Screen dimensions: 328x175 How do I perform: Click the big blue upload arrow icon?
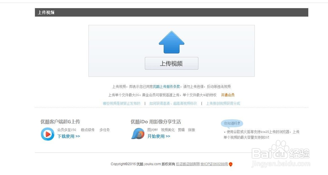coord(172,42)
